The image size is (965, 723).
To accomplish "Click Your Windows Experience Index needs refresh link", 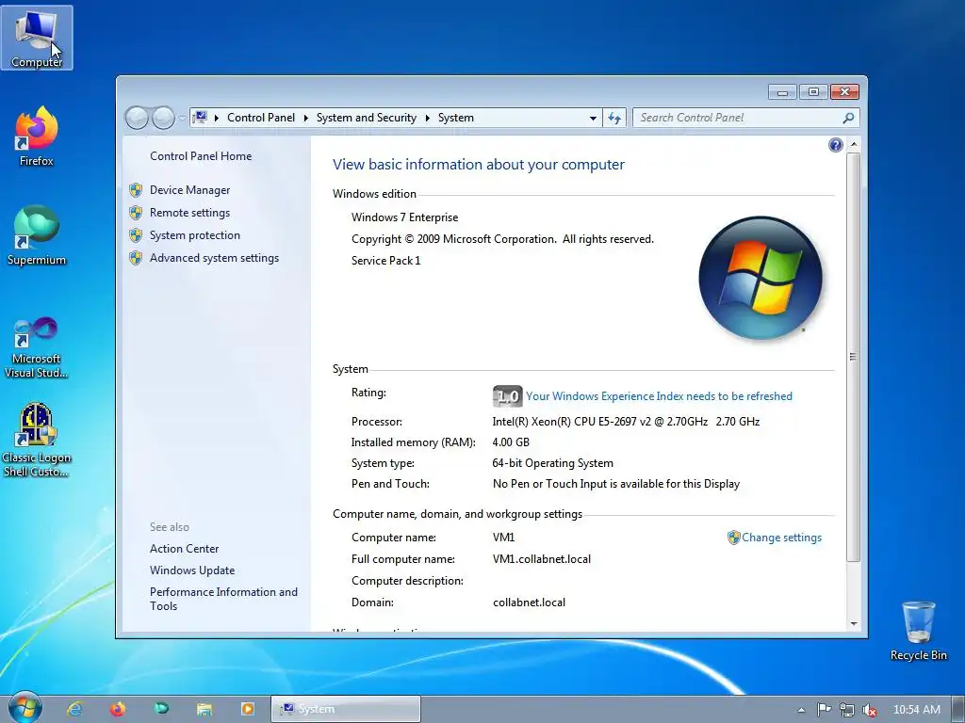I will click(x=659, y=396).
